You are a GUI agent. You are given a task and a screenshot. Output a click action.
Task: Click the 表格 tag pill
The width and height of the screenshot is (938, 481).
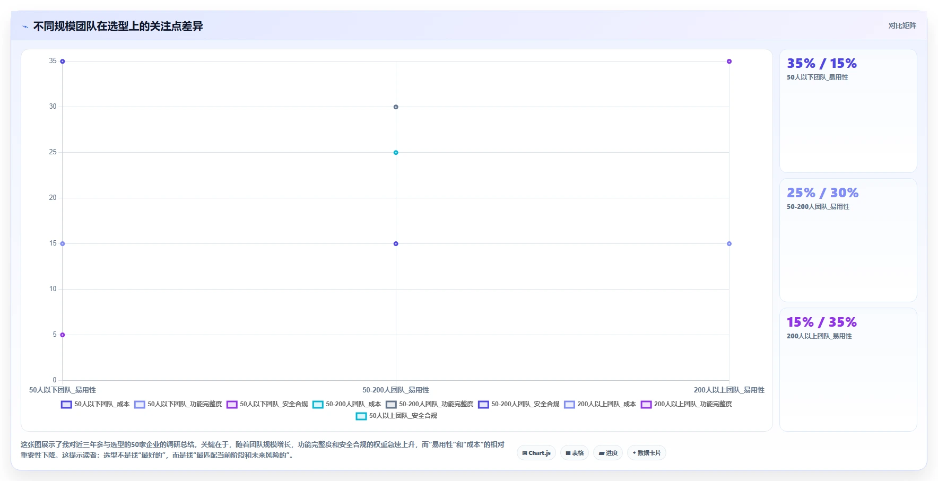[x=575, y=453]
